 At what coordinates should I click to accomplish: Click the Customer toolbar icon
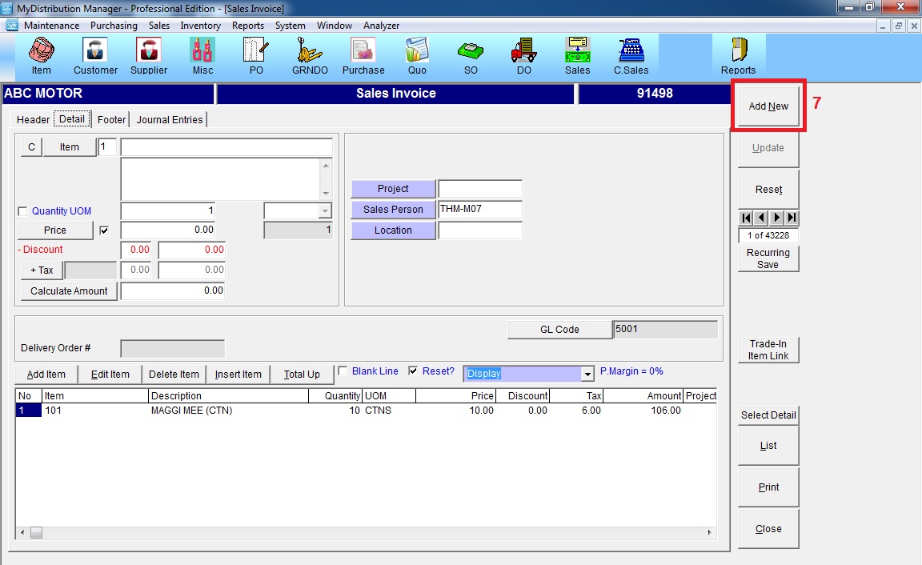point(95,52)
